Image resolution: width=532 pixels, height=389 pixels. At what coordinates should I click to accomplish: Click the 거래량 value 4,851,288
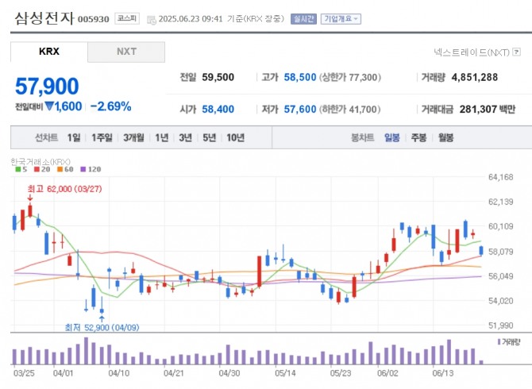475,77
